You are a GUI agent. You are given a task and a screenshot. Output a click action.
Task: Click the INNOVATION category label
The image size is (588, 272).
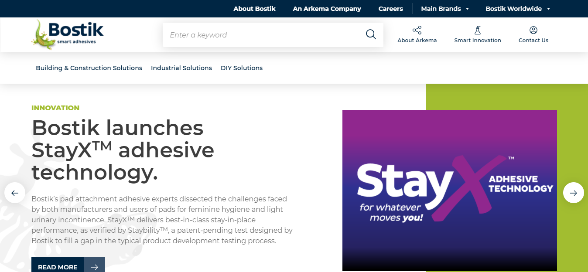click(55, 108)
